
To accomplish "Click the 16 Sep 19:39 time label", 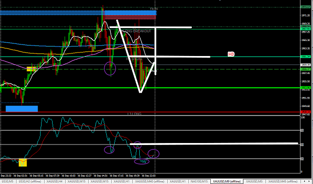I will coord(133,176).
